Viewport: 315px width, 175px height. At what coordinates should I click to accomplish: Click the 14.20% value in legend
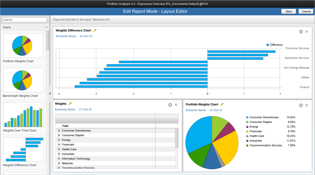(x=291, y=117)
